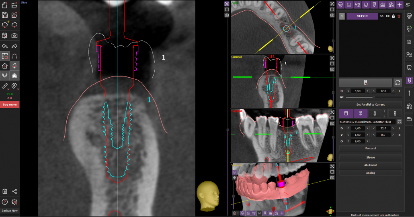The width and height of the screenshot is (414, 217).
Task: Open the share icon
Action: coord(14,191)
